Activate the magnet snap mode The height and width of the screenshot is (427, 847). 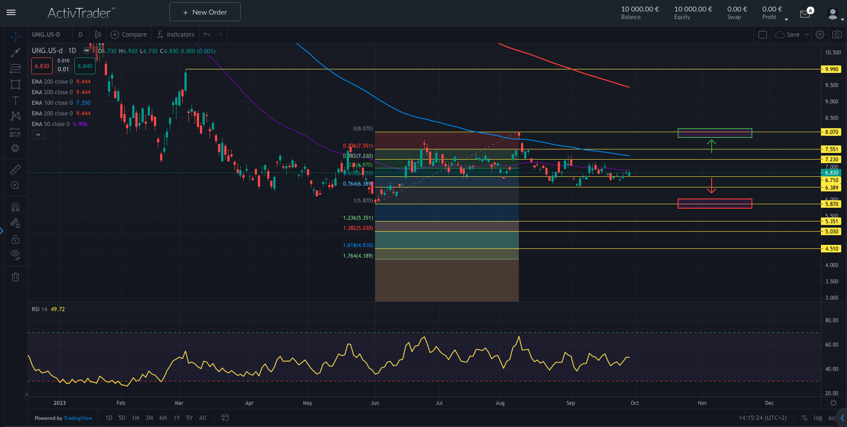coord(15,207)
